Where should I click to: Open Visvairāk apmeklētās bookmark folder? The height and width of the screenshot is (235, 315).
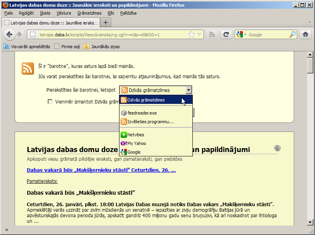coord(27,47)
